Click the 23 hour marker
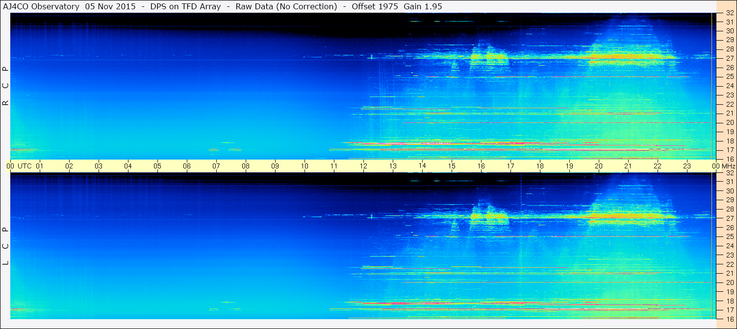The width and height of the screenshot is (737, 329). click(x=687, y=166)
